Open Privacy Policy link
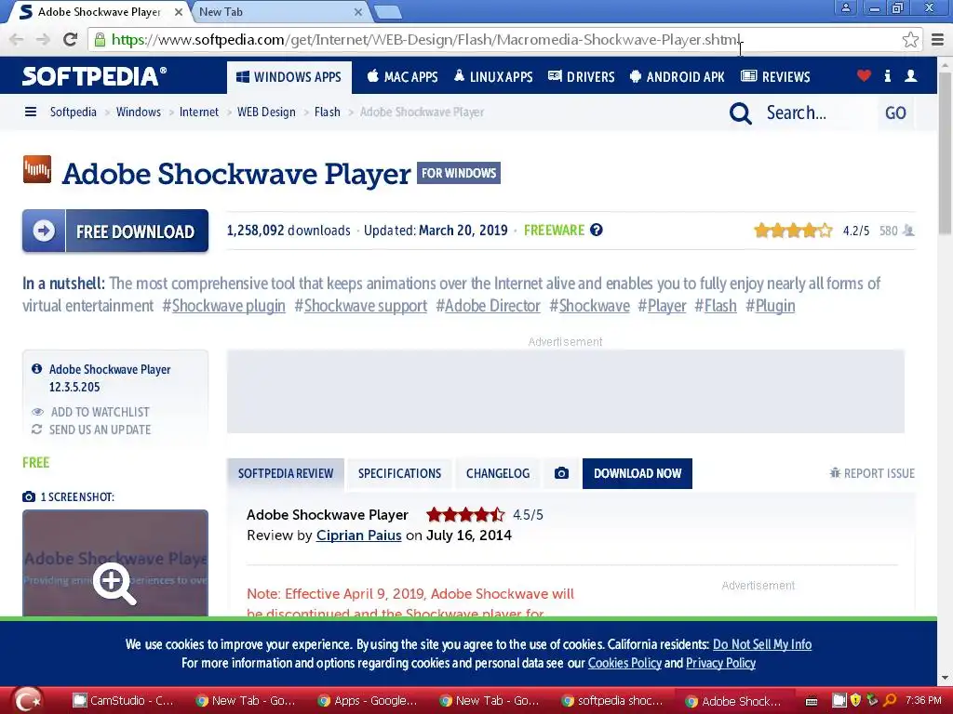953x714 pixels. pyautogui.click(x=721, y=663)
